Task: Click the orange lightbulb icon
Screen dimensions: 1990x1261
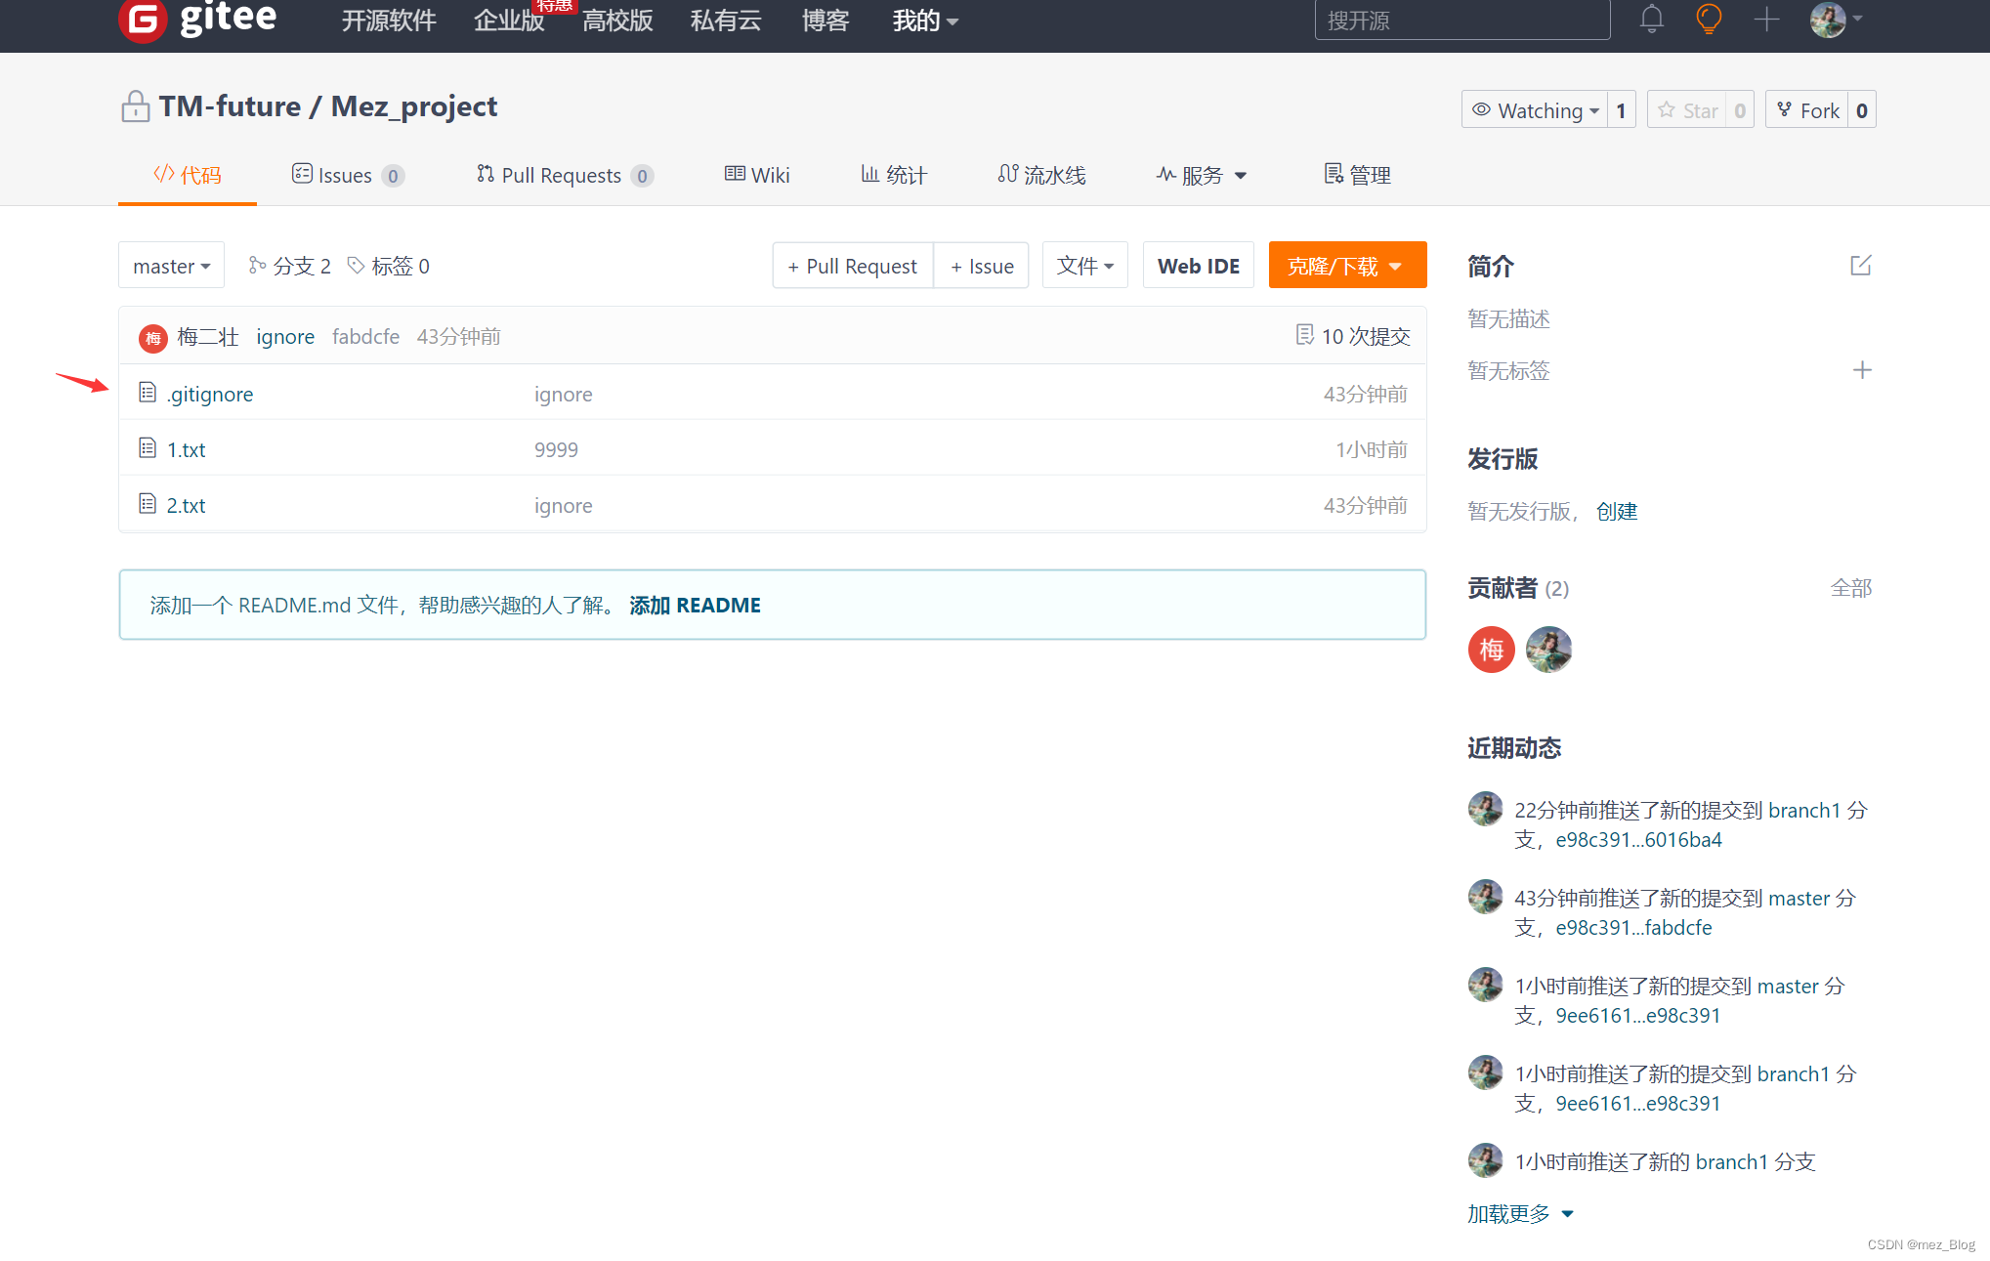Action: [x=1709, y=20]
